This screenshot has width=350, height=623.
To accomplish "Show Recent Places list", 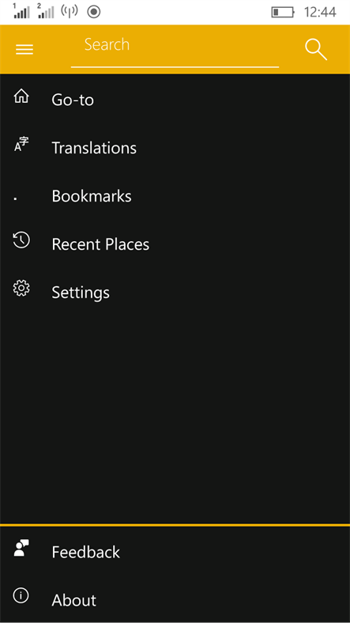I will pos(100,244).
